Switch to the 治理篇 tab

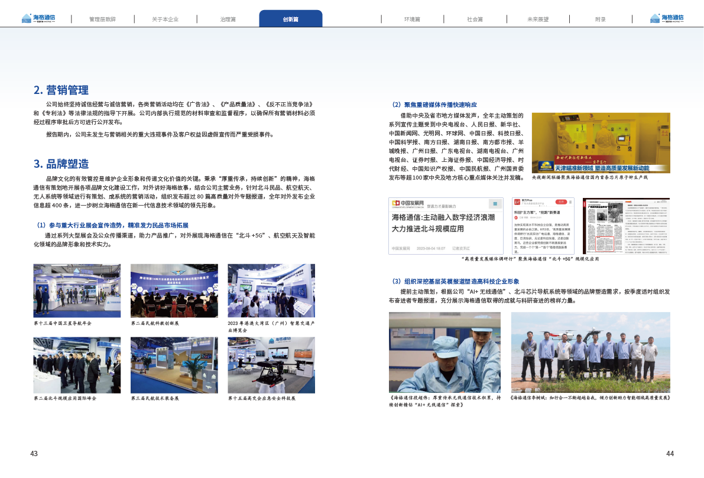point(228,19)
